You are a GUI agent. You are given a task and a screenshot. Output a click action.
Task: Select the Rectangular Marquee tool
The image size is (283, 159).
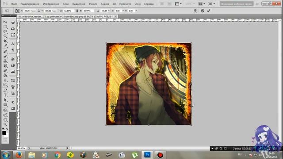(x=5, y=27)
